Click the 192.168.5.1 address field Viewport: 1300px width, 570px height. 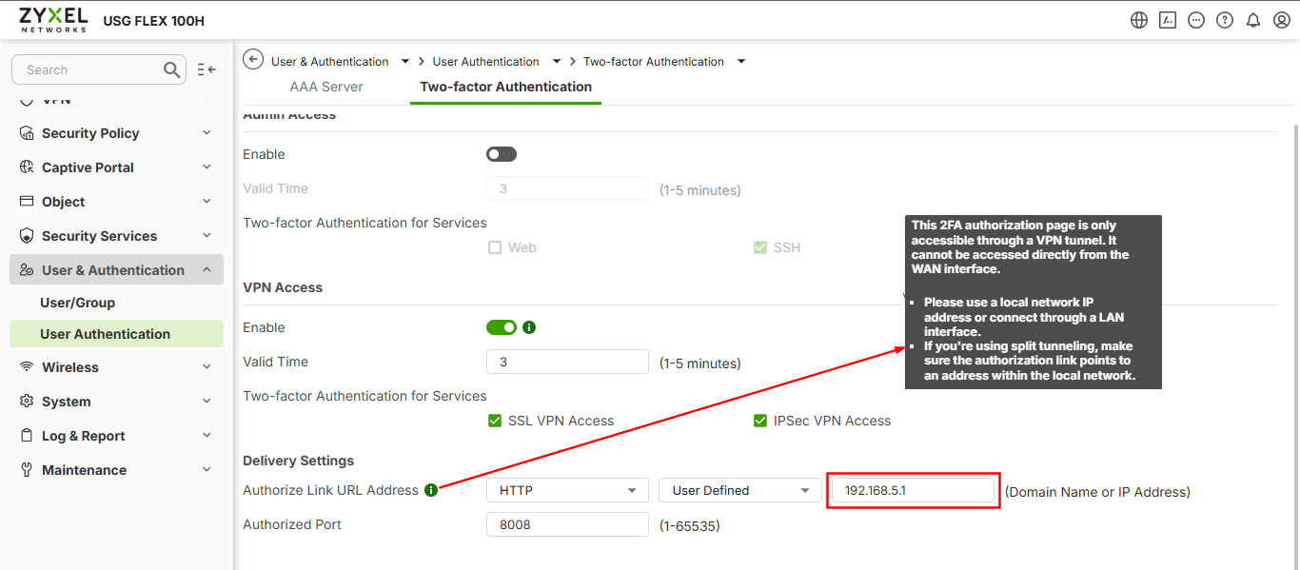913,490
